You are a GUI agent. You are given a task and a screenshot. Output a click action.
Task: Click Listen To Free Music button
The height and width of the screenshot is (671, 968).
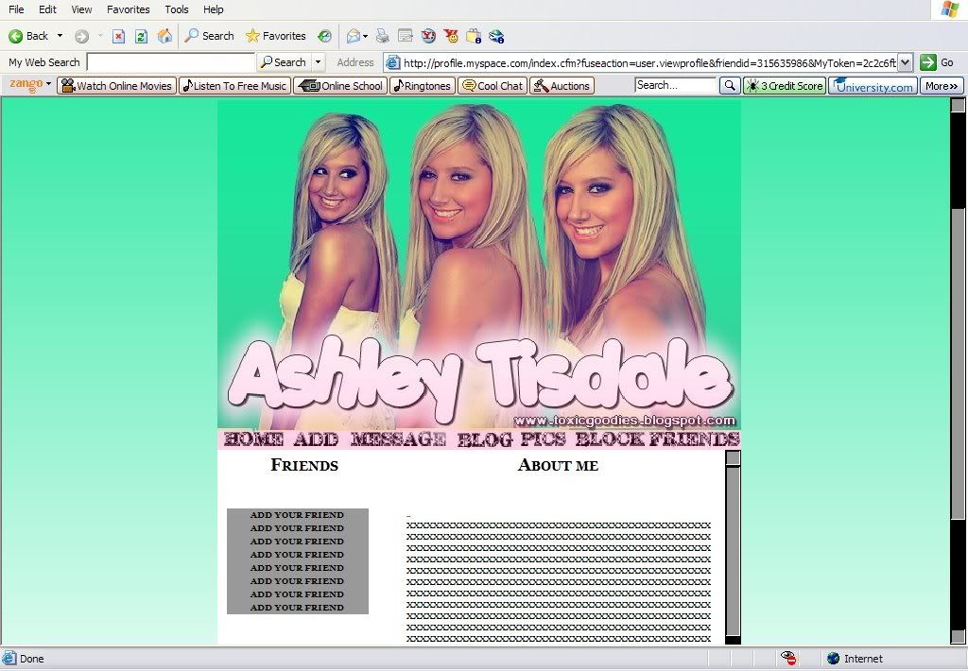pyautogui.click(x=235, y=86)
